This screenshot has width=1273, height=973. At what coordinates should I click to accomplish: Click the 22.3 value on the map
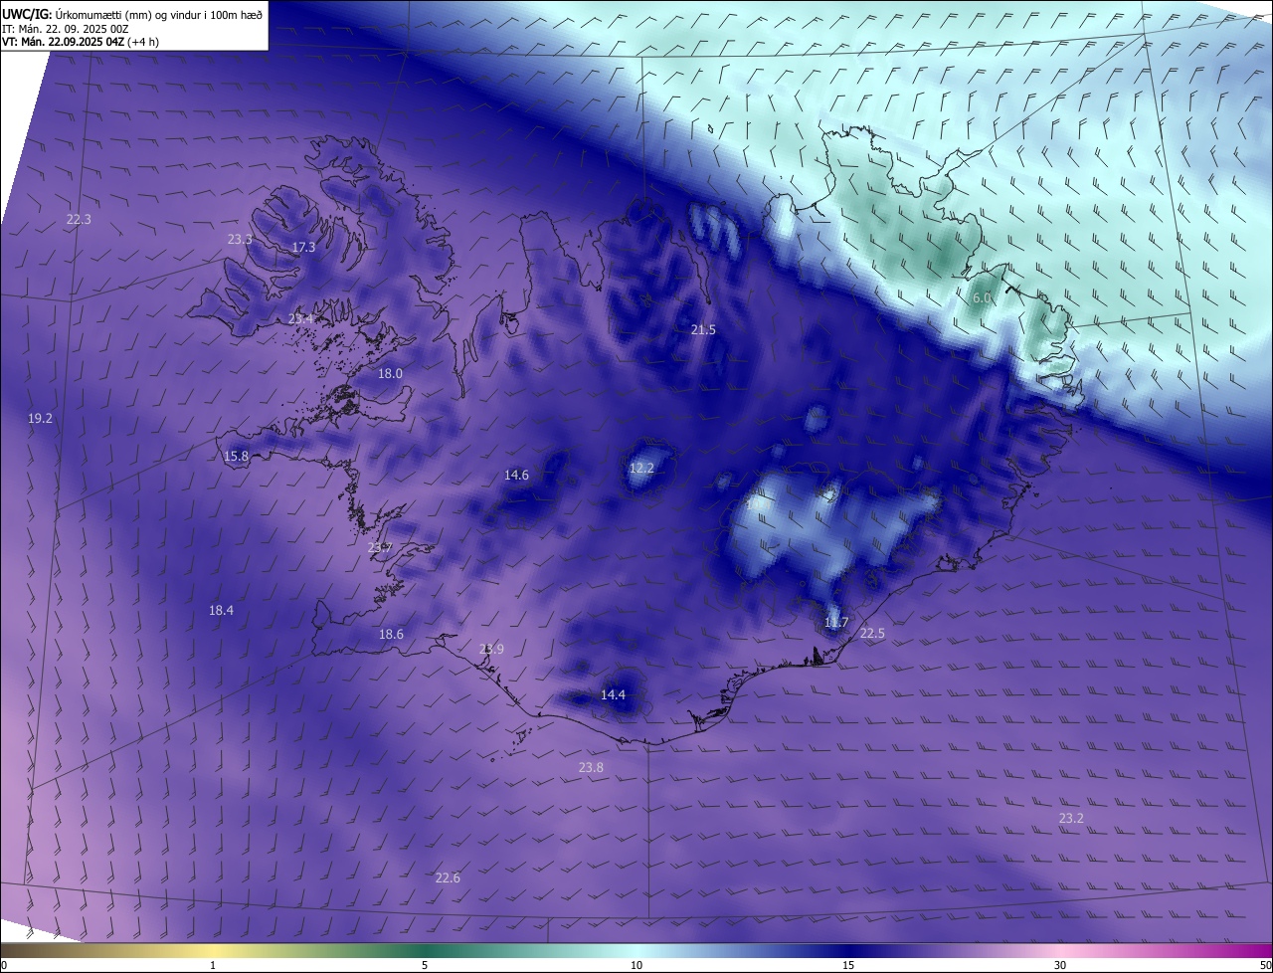click(x=79, y=219)
